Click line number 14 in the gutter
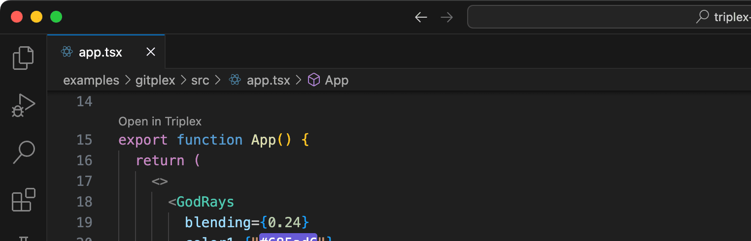The image size is (751, 241). click(x=84, y=102)
